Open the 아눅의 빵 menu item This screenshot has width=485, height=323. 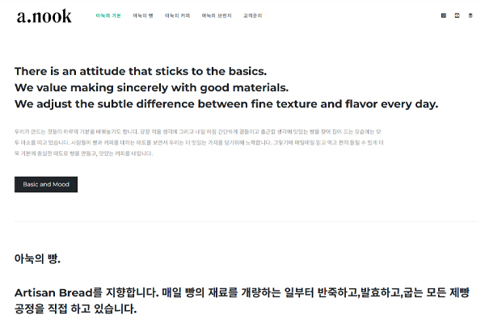[143, 15]
